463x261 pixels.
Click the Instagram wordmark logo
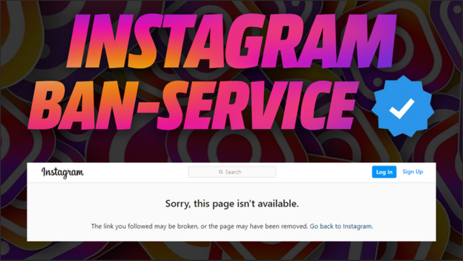pos(63,172)
